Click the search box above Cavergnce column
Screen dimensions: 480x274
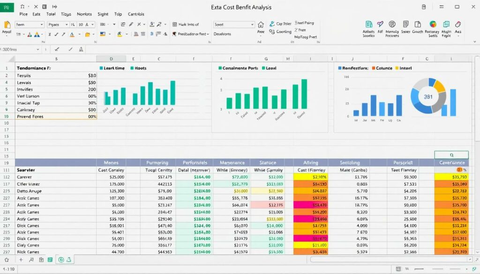coord(451,155)
